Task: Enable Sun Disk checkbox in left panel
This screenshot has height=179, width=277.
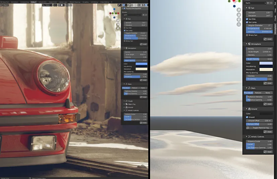Action: [125, 28]
